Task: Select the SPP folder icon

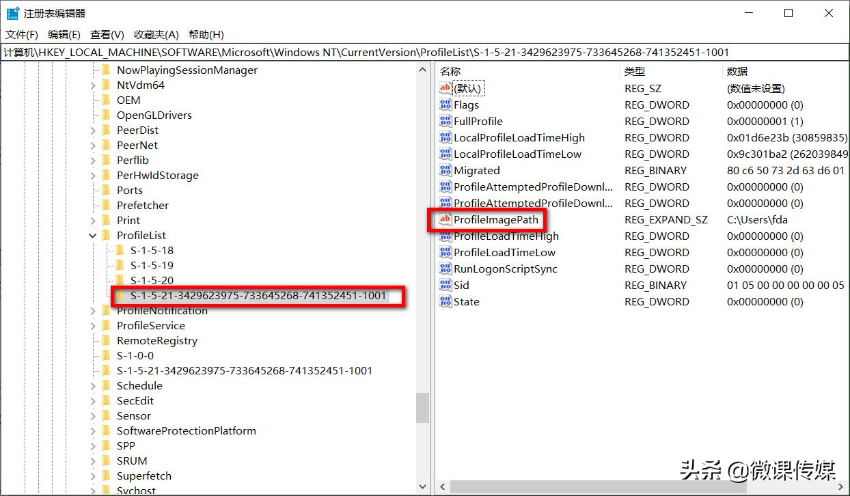Action: pyautogui.click(x=106, y=445)
